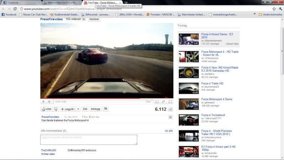
Task: Show video statistics next to 6.112
Action: [171, 109]
